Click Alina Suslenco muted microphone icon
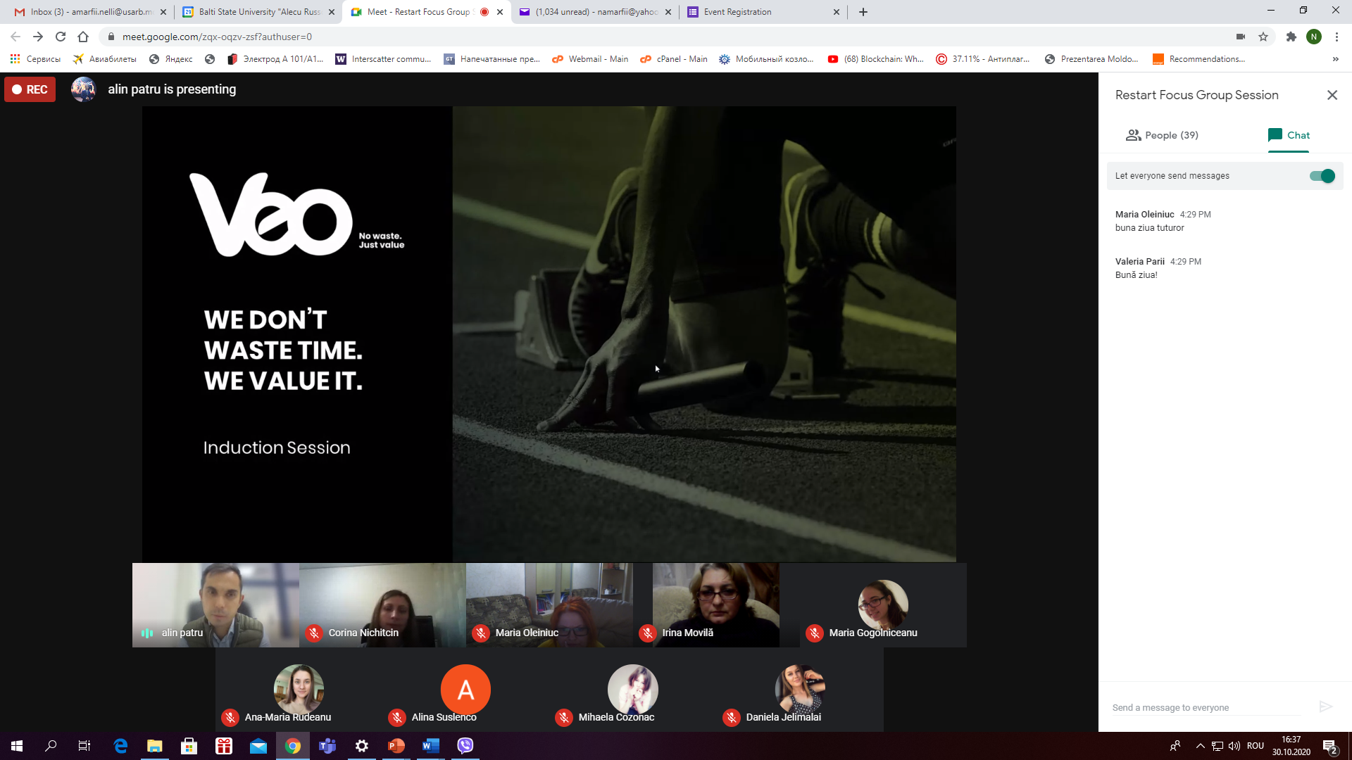This screenshot has width=1352, height=760. click(397, 717)
